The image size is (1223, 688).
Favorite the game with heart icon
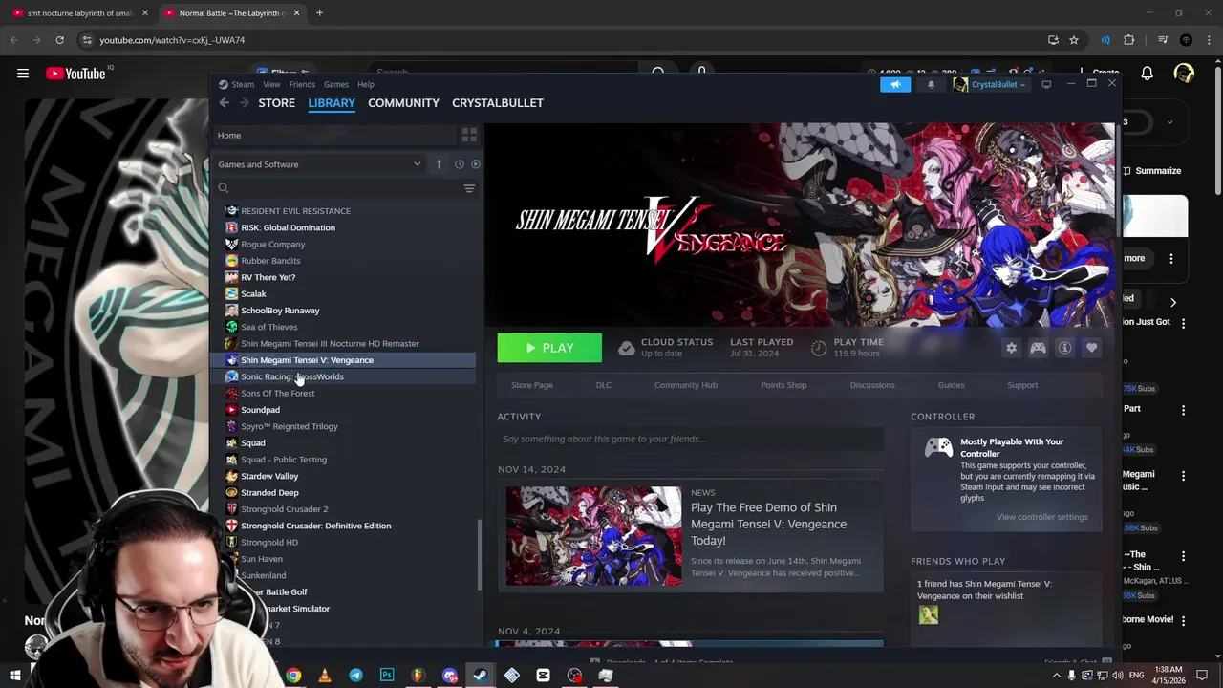pos(1091,348)
